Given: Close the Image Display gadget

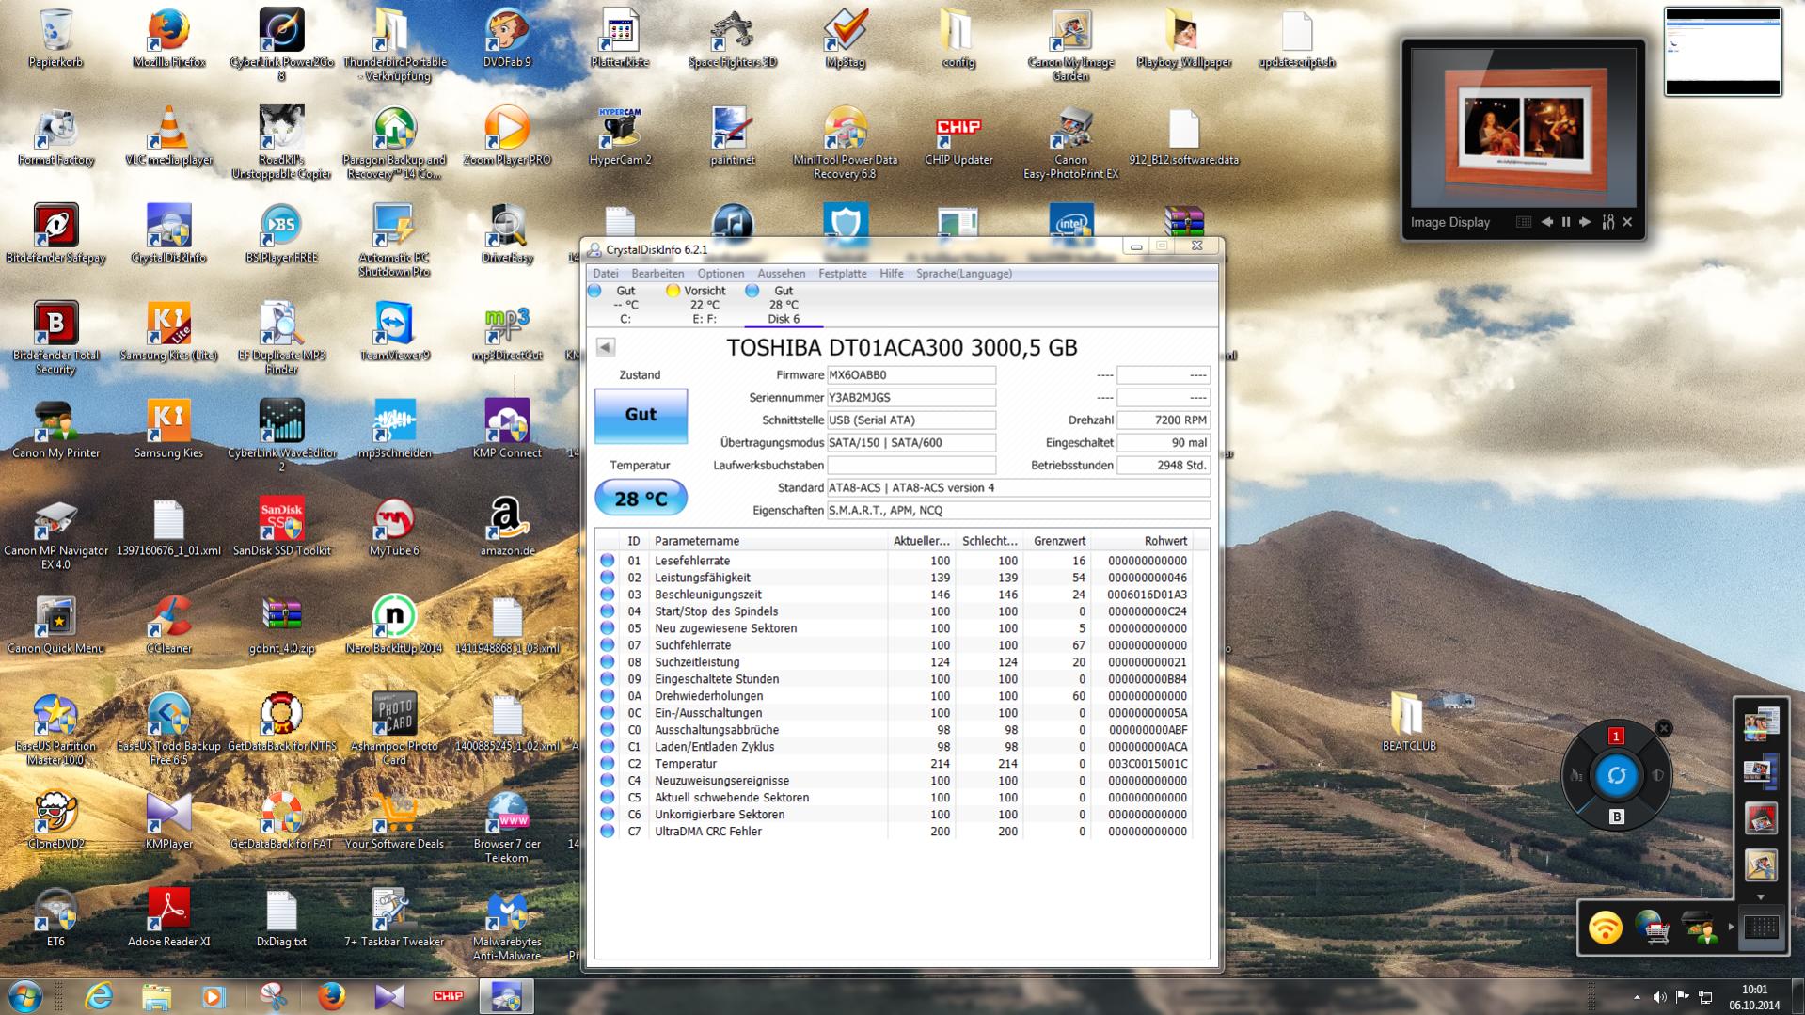Looking at the screenshot, I should point(1628,222).
